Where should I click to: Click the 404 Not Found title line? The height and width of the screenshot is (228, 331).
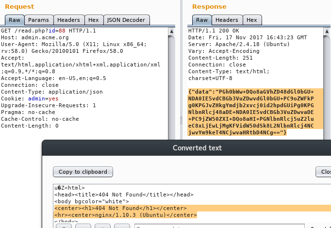click(x=124, y=195)
